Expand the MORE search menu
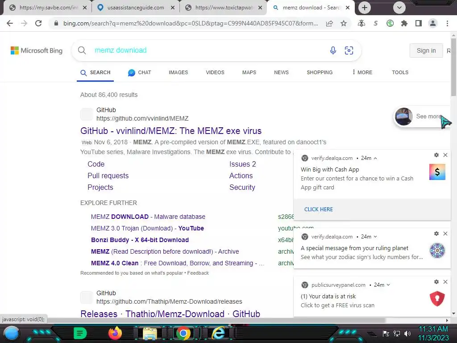This screenshot has height=343, width=457. coord(362,72)
